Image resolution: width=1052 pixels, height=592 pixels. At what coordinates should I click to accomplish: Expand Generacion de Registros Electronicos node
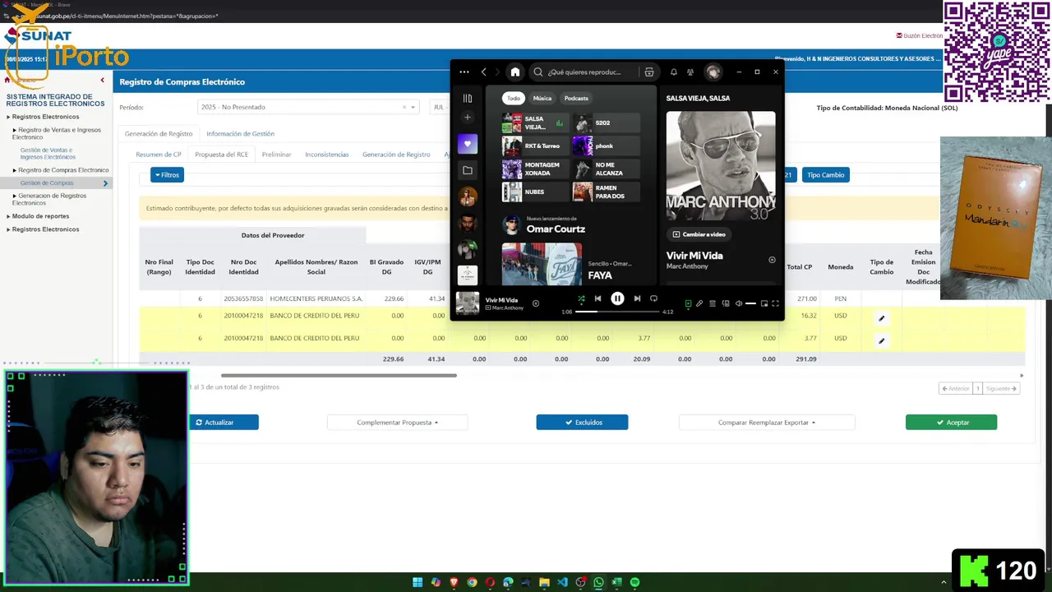click(x=49, y=199)
